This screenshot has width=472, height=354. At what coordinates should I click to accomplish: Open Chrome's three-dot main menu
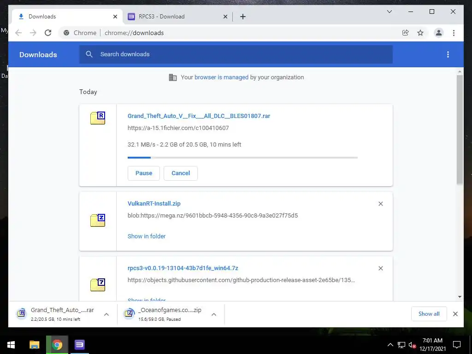tap(454, 33)
